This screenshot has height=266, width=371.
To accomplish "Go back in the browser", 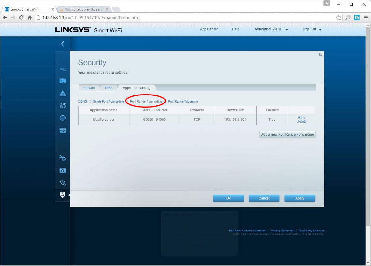I will click(x=5, y=18).
